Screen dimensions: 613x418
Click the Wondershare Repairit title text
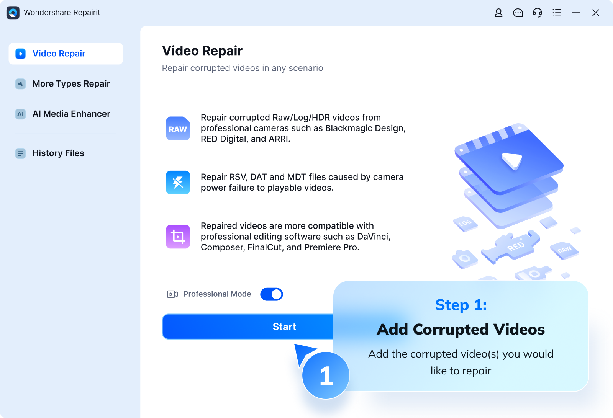coord(62,13)
